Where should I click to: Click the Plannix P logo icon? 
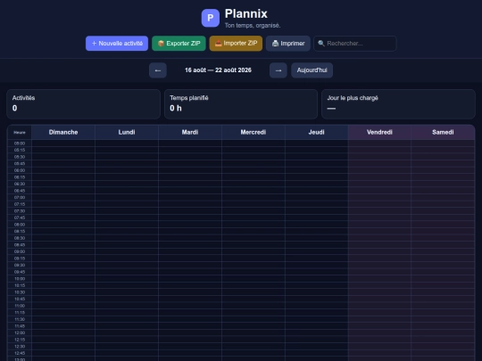[x=211, y=18]
